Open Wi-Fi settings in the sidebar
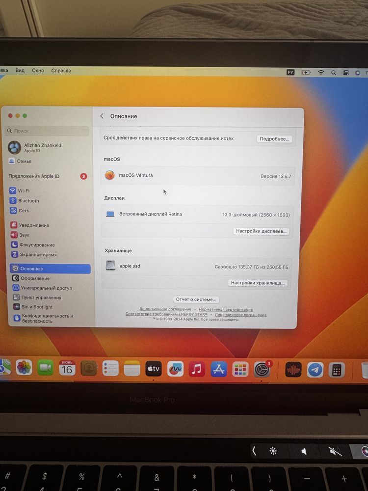 coord(20,191)
